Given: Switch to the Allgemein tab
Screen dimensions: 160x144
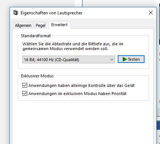Looking at the screenshot, I should [23, 25].
